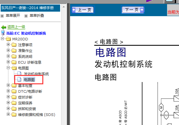Click the selected 电路图 document icon

click(x=19, y=79)
